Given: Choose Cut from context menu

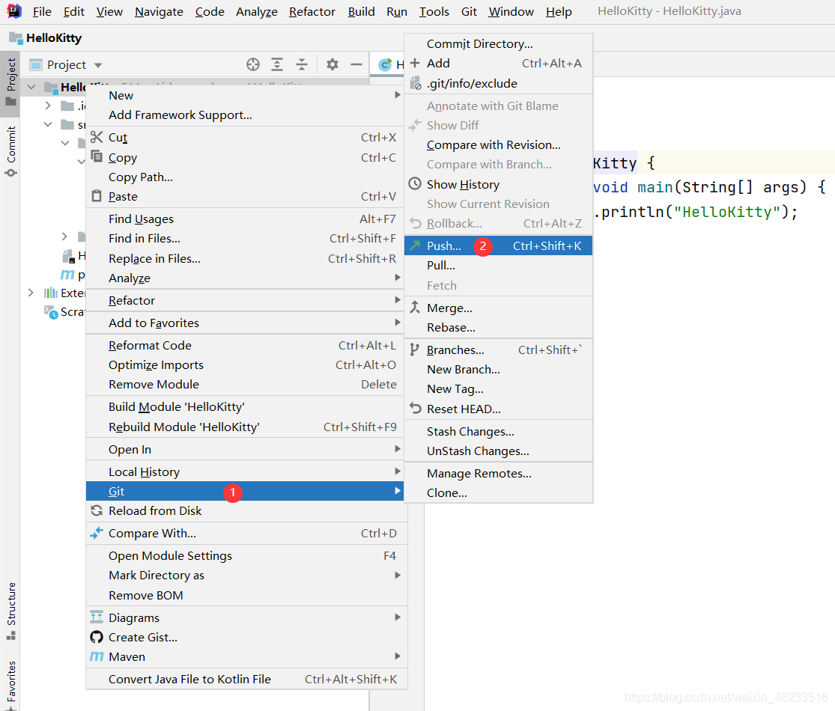Looking at the screenshot, I should [x=246, y=137].
